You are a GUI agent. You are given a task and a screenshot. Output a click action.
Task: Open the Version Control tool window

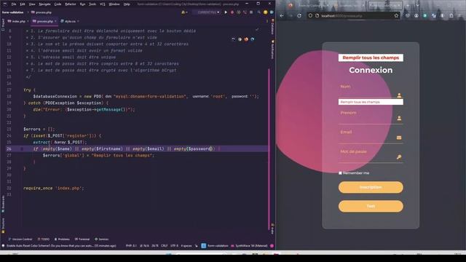(20, 239)
